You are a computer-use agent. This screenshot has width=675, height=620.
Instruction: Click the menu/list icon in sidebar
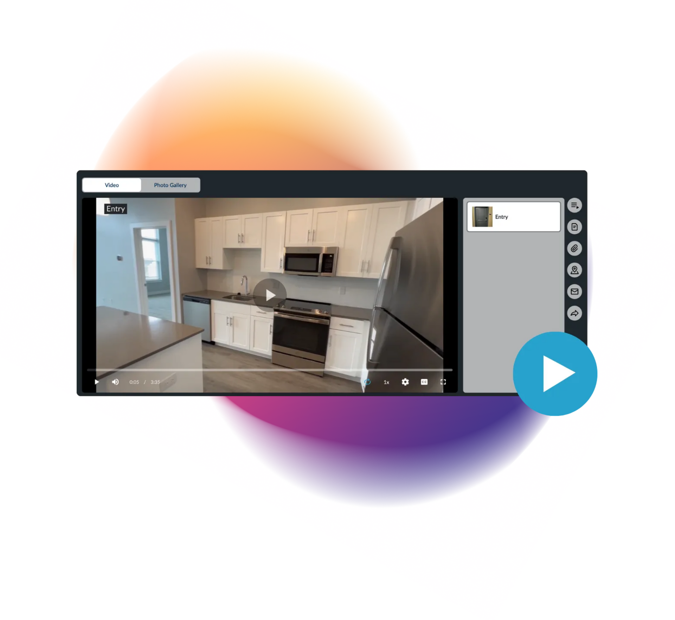tap(575, 205)
